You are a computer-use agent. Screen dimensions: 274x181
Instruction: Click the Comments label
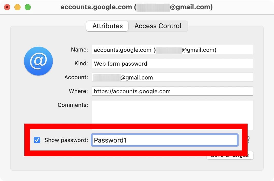coord(73,105)
